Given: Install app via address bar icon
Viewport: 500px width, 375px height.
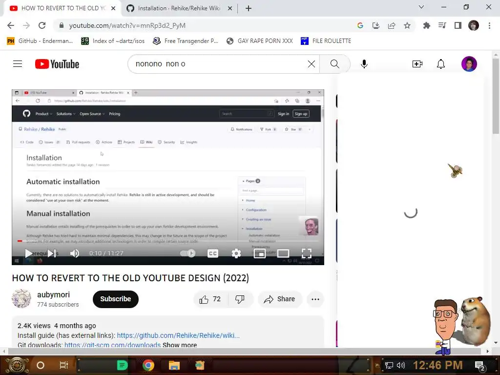Looking at the screenshot, I should pos(376,25).
